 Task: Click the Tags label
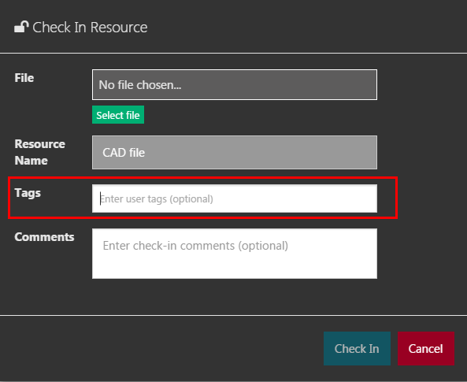[28, 193]
